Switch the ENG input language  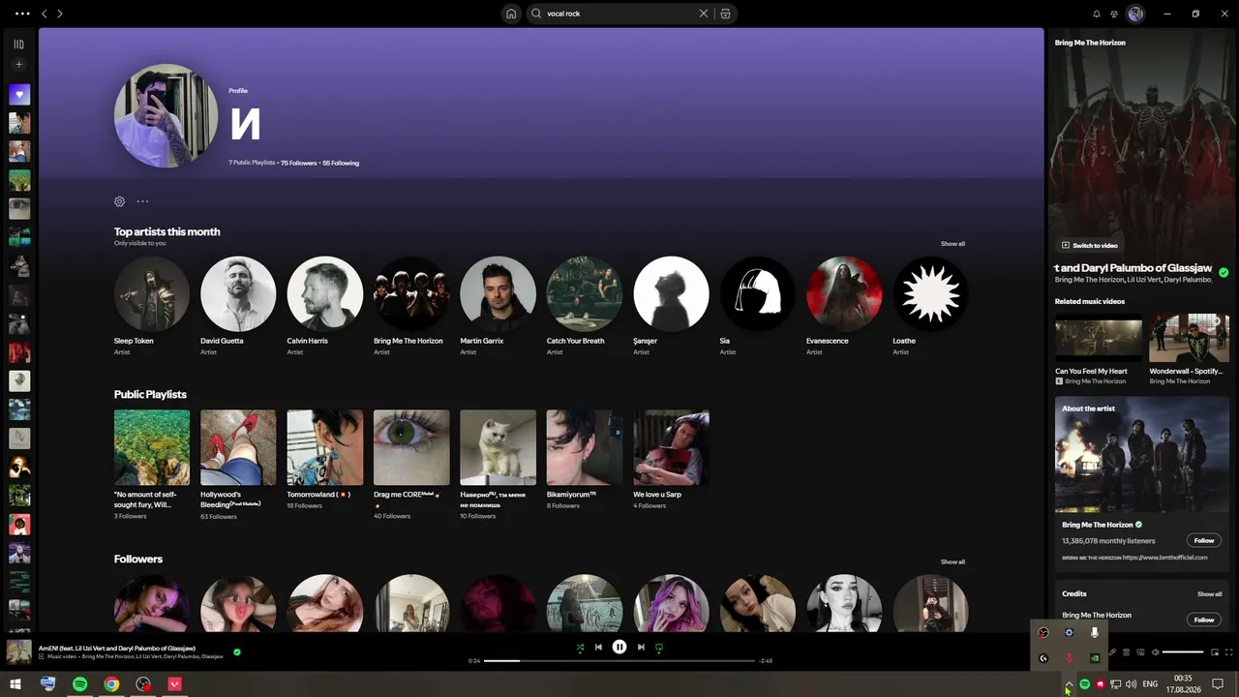[x=1150, y=684]
